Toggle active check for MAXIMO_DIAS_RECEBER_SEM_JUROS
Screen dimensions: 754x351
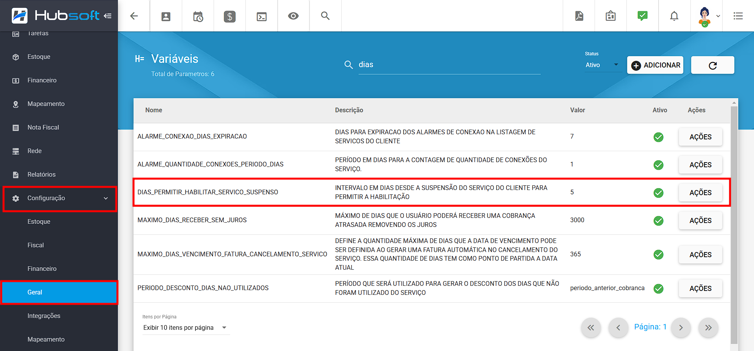tap(659, 221)
